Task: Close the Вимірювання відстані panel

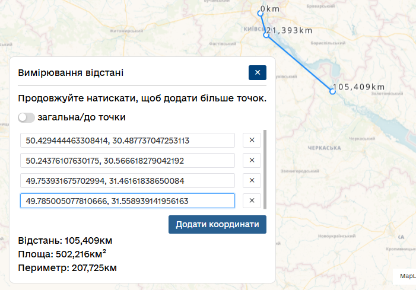Action: coord(258,72)
